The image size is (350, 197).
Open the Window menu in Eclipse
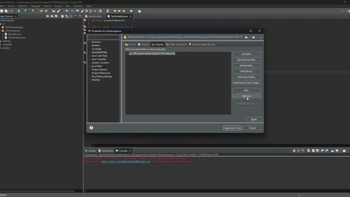pyautogui.click(x=78, y=6)
